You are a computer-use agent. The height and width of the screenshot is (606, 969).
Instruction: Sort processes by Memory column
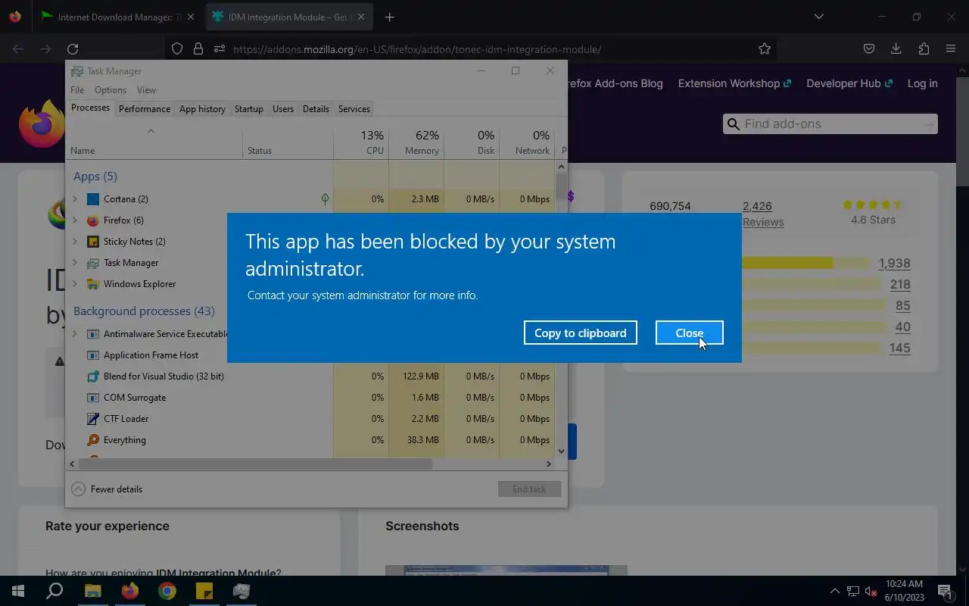pyautogui.click(x=416, y=142)
